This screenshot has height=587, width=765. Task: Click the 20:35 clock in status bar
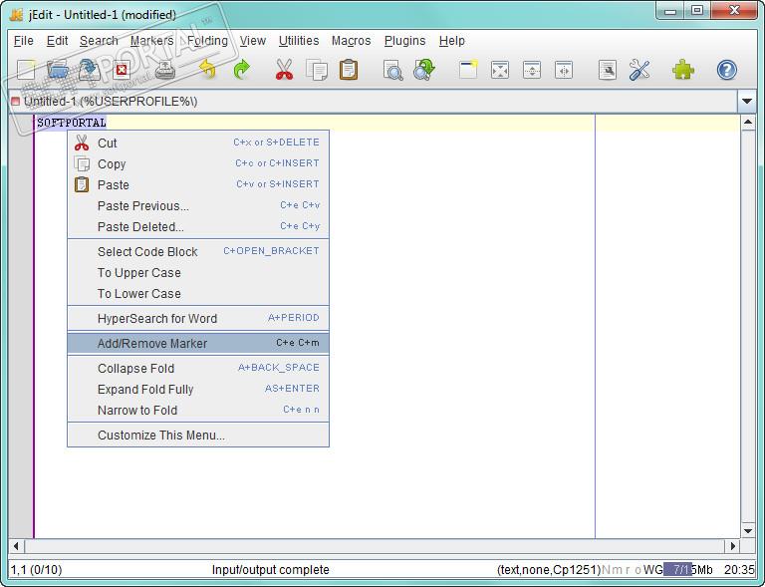[739, 569]
